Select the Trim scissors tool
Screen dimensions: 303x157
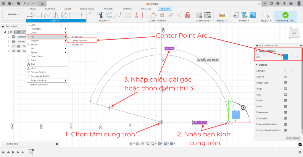coord(101,15)
